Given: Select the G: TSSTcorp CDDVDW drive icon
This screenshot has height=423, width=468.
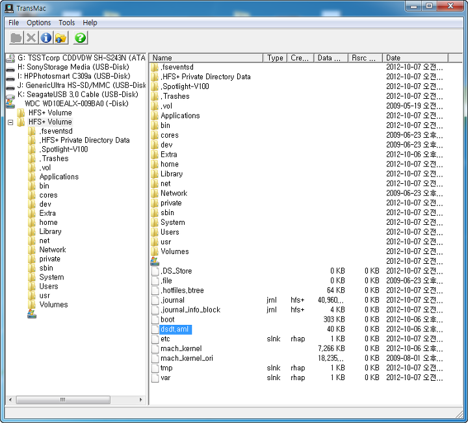Looking at the screenshot, I should [x=10, y=58].
